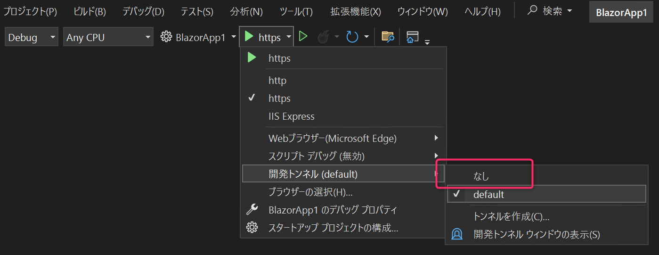Open the 分析(N) menu
The height and width of the screenshot is (255, 659).
click(x=246, y=12)
